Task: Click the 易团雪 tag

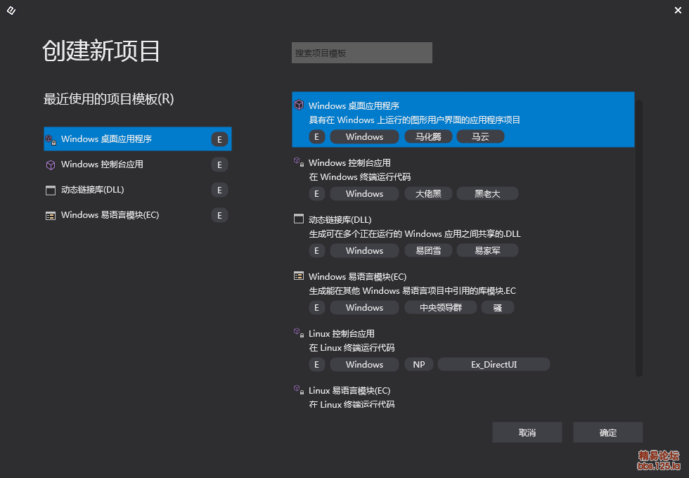Action: [428, 250]
